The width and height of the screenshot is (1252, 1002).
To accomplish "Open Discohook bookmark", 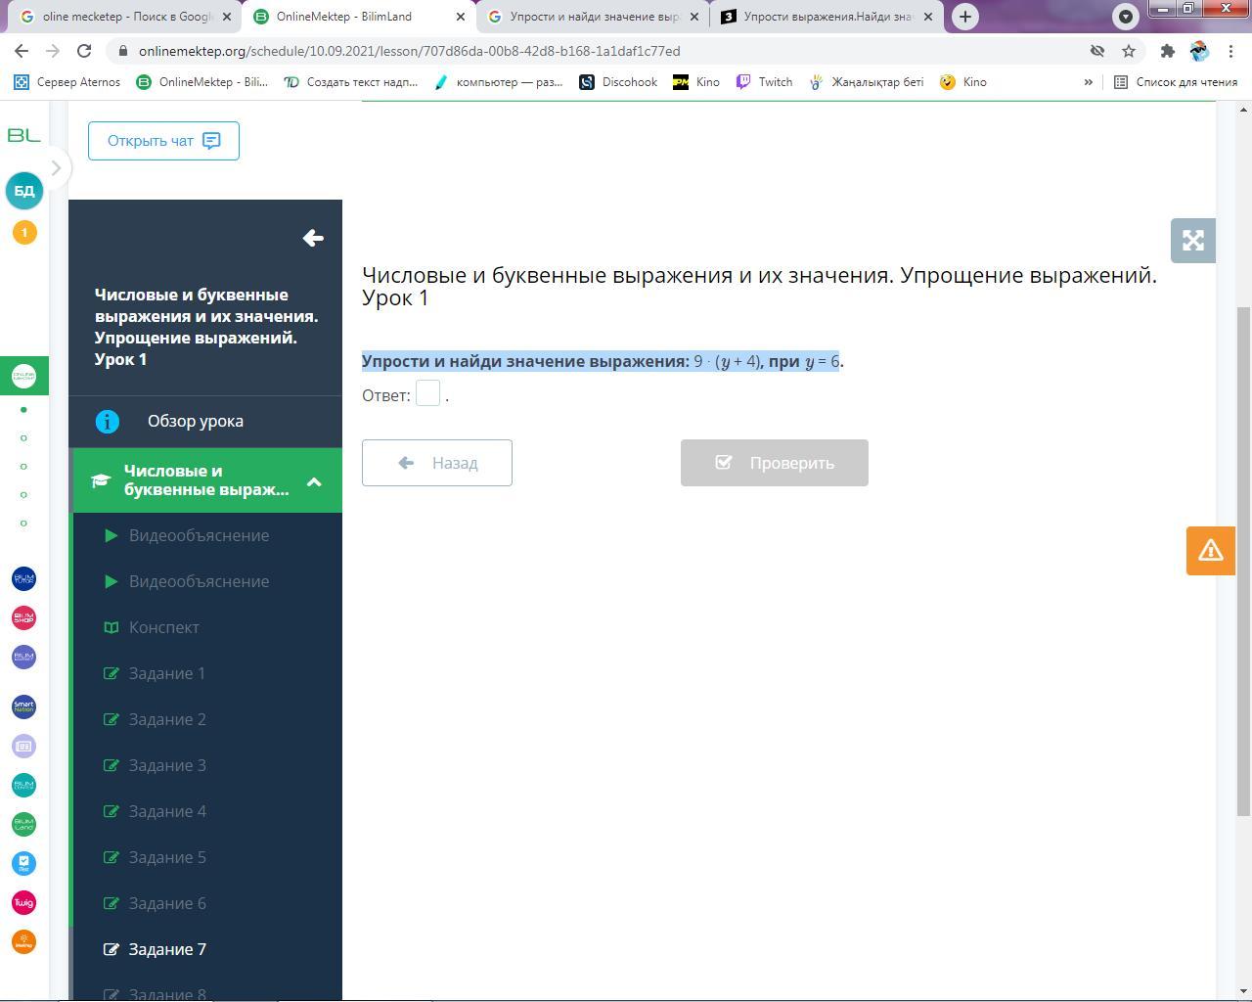I will click(618, 82).
